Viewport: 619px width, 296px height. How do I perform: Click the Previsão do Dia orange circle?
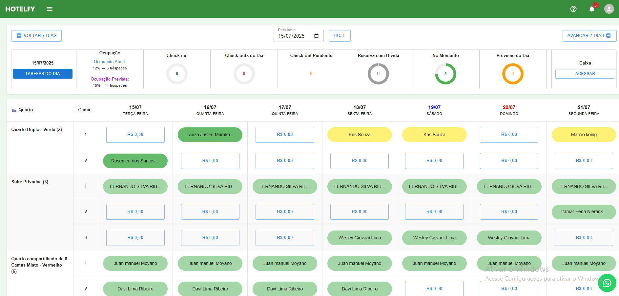click(x=512, y=74)
